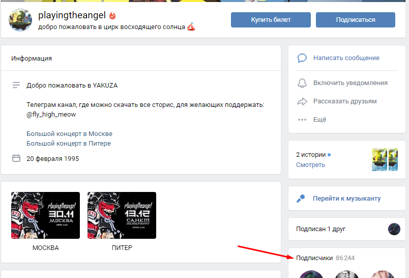Click the Информация section header
The height and width of the screenshot is (278, 409).
[x=32, y=58]
